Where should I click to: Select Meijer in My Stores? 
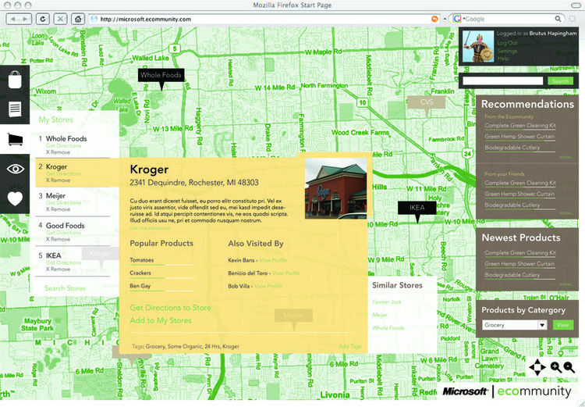pyautogui.click(x=55, y=196)
